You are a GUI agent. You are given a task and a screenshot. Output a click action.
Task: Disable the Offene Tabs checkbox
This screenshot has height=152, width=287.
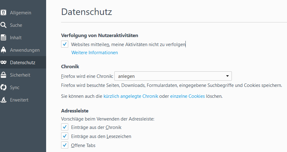(x=65, y=145)
